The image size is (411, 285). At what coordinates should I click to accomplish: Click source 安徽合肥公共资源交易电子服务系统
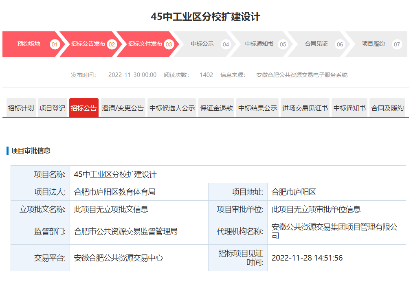302,75
